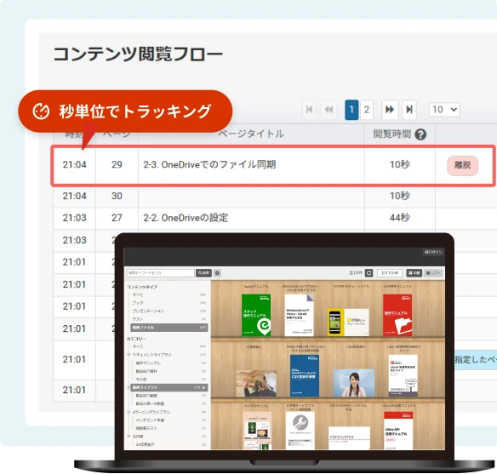
Task: Click page number 30 cell
Action: [x=117, y=196]
